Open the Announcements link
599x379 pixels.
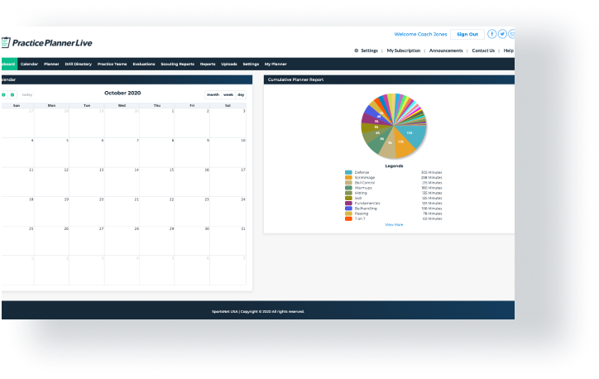click(x=446, y=50)
